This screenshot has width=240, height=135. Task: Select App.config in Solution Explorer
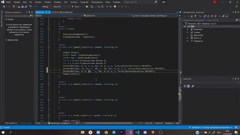click(x=198, y=35)
